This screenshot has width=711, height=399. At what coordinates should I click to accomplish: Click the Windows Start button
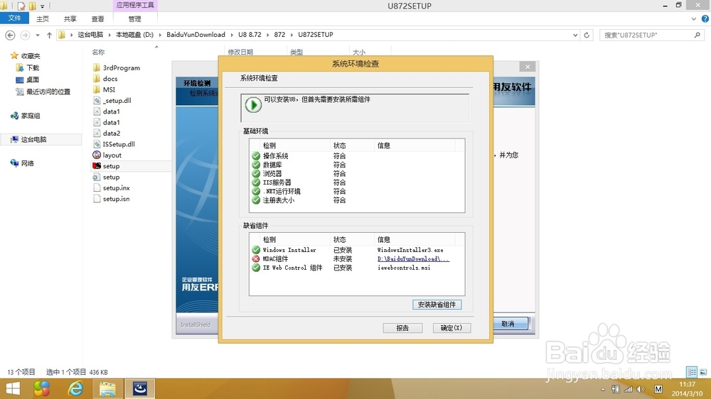tap(13, 388)
